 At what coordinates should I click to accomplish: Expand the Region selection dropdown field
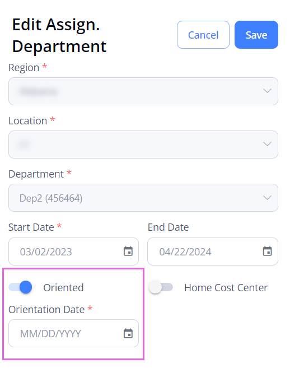coord(143,91)
